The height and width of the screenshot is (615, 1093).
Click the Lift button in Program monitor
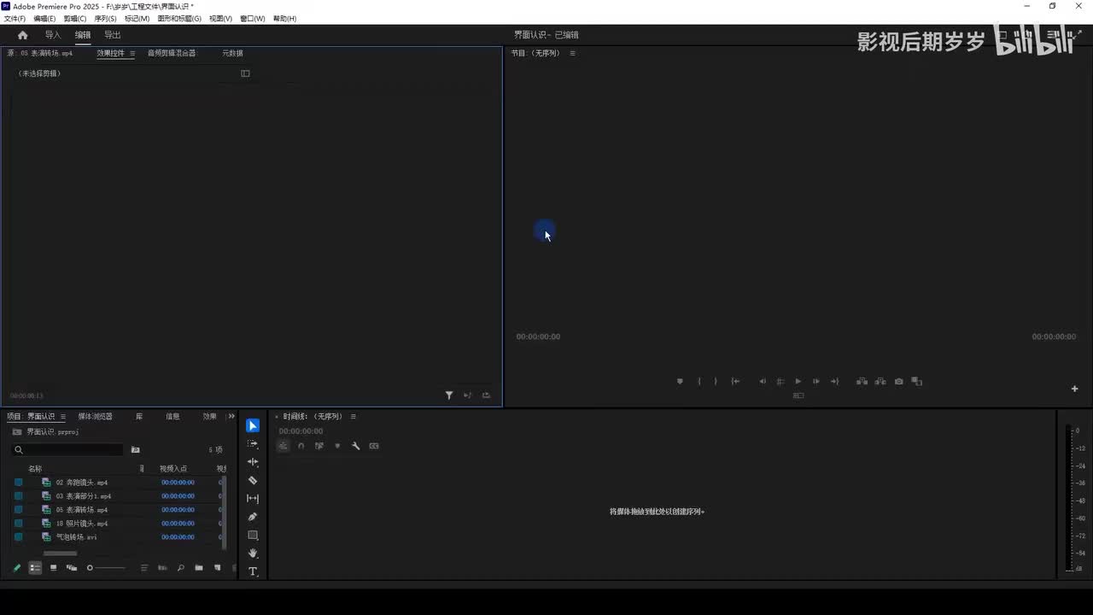862,382
